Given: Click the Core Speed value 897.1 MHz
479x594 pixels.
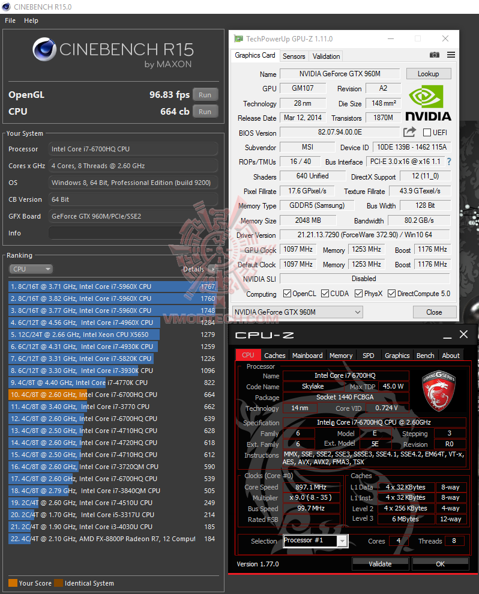Looking at the screenshot, I should pyautogui.click(x=311, y=487).
